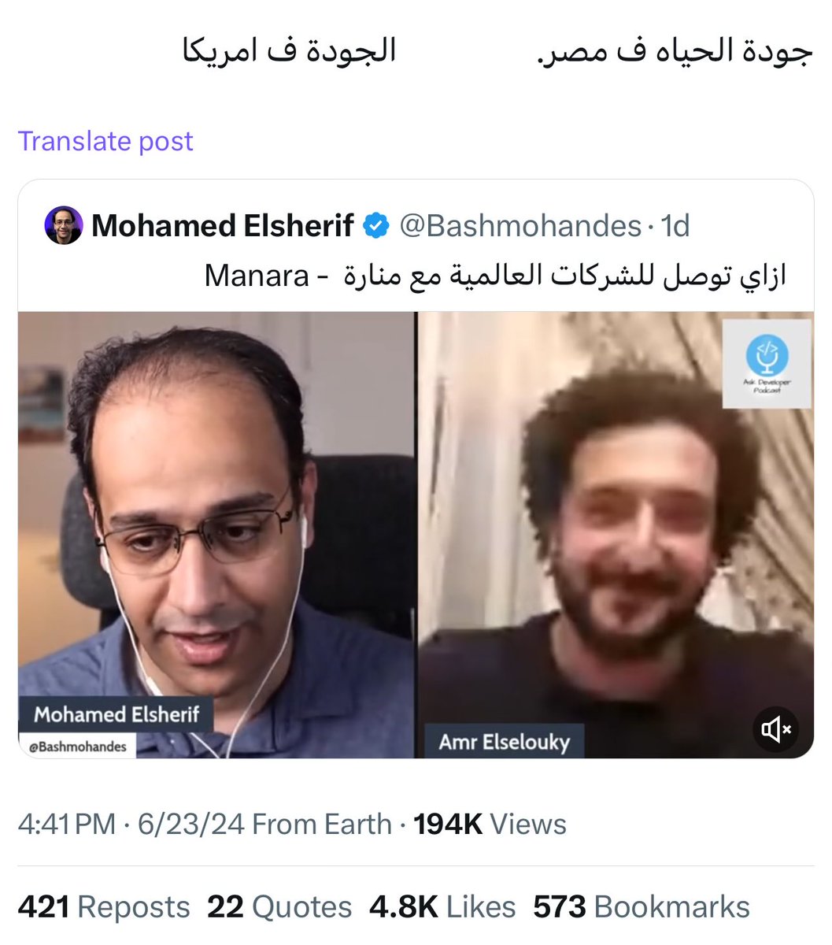Tap the verified blue checkmark badge
832x945 pixels.
coord(376,226)
